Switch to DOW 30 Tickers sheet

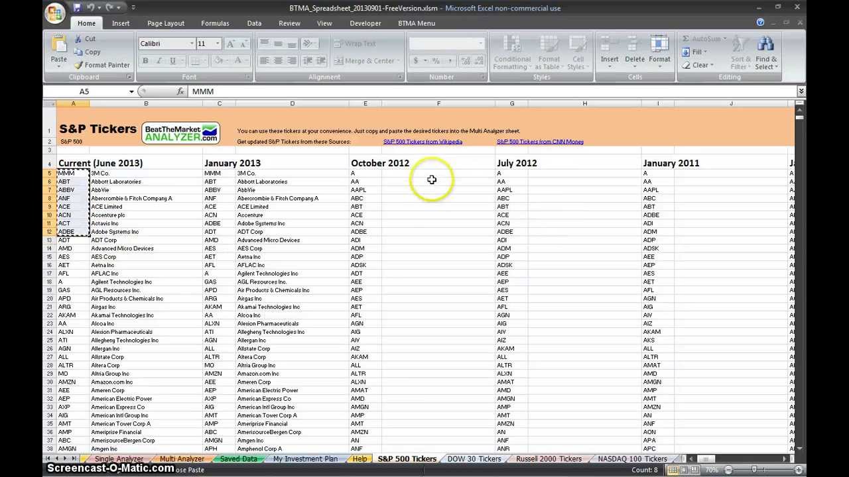(x=474, y=459)
